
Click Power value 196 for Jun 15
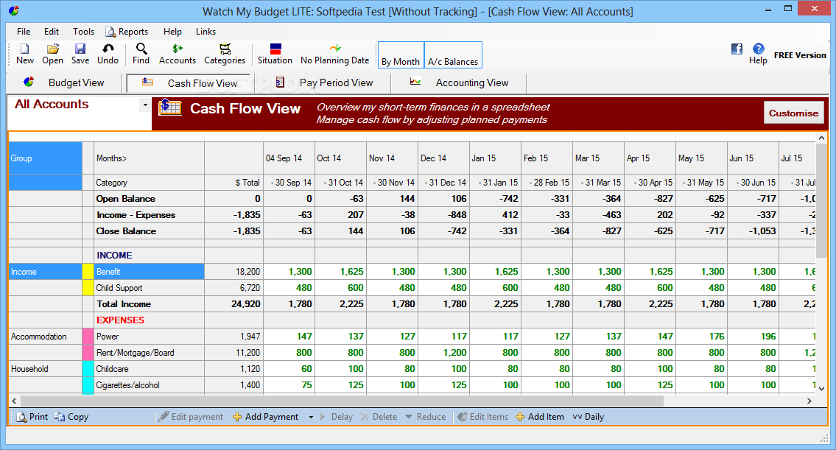[x=754, y=337]
